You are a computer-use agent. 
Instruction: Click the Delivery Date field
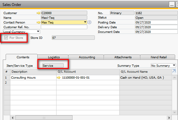(156, 27)
